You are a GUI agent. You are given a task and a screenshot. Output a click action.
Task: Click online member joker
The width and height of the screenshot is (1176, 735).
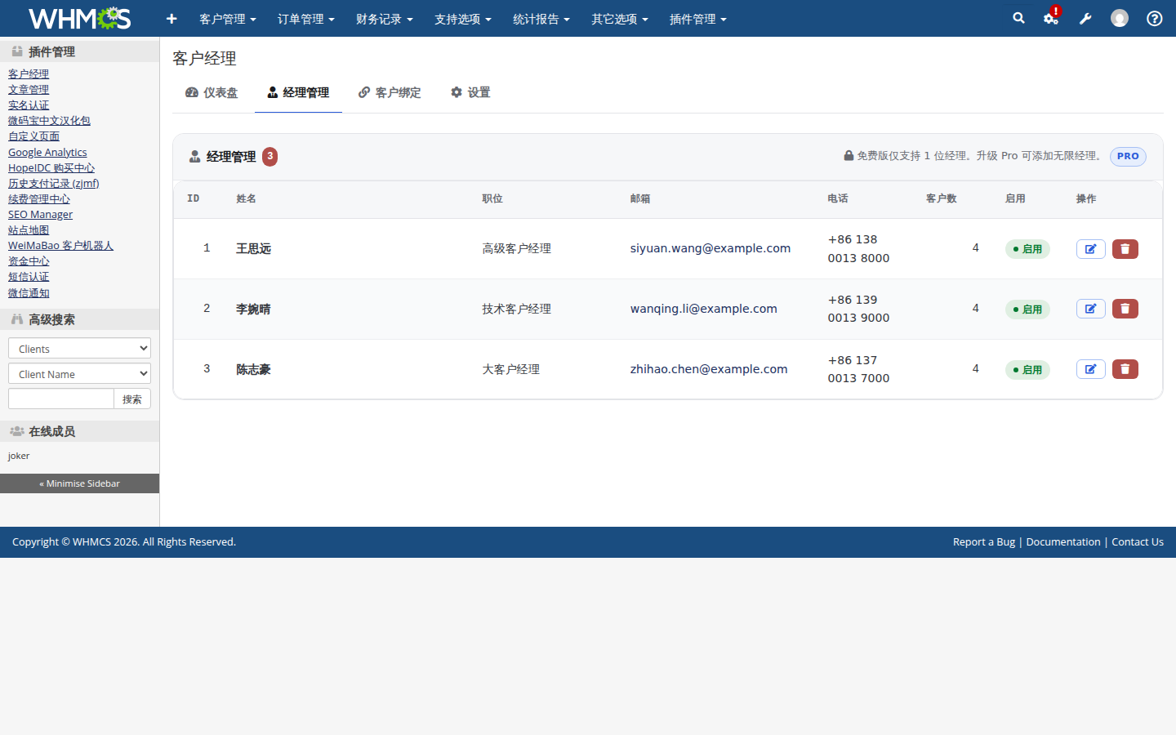click(x=19, y=457)
